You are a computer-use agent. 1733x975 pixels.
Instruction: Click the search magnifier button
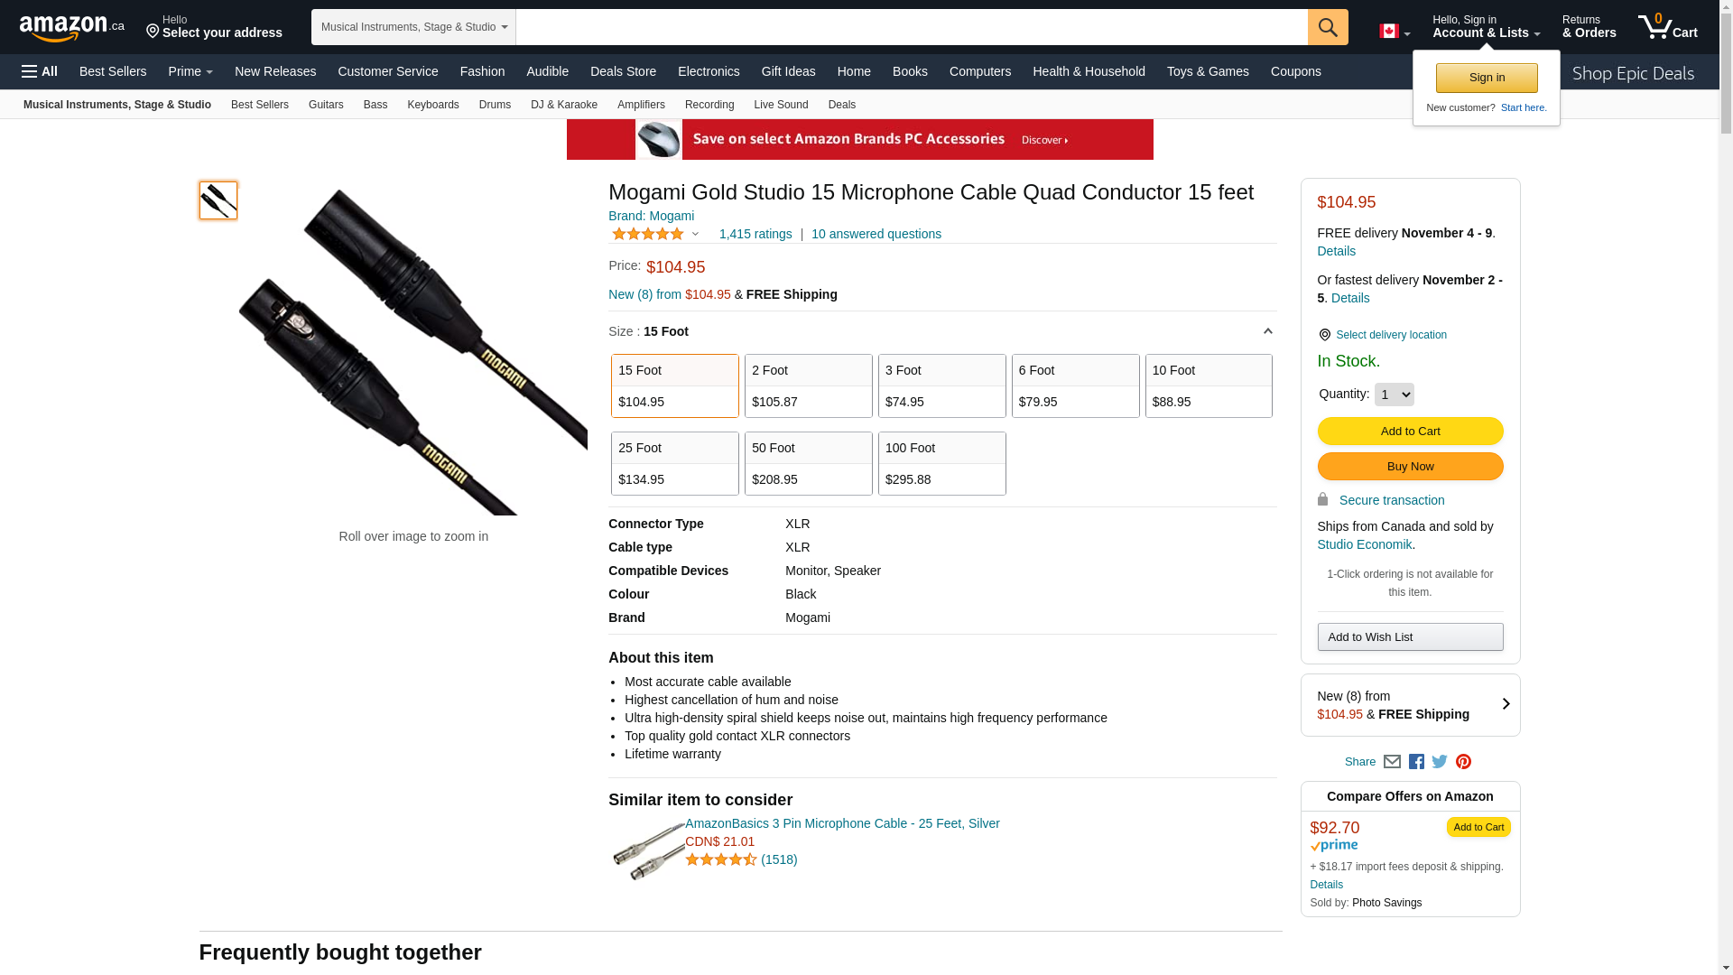pos(1327,27)
